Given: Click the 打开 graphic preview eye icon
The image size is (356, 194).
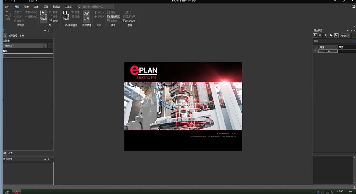Looking at the screenshot, I should pos(86,15).
